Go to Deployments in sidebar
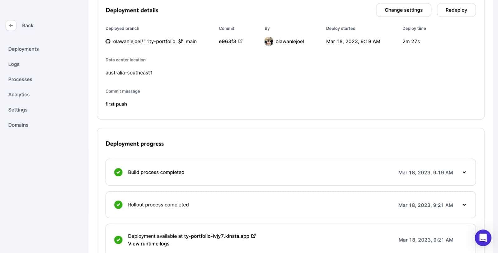 click(24, 49)
